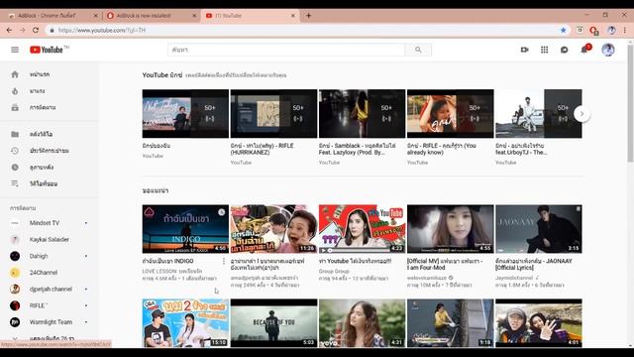Open the Samblack Lazyloxy mix thumbnail

(362, 114)
